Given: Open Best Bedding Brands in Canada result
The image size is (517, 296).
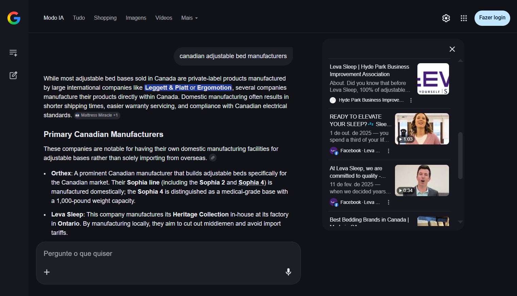Looking at the screenshot, I should tap(369, 220).
